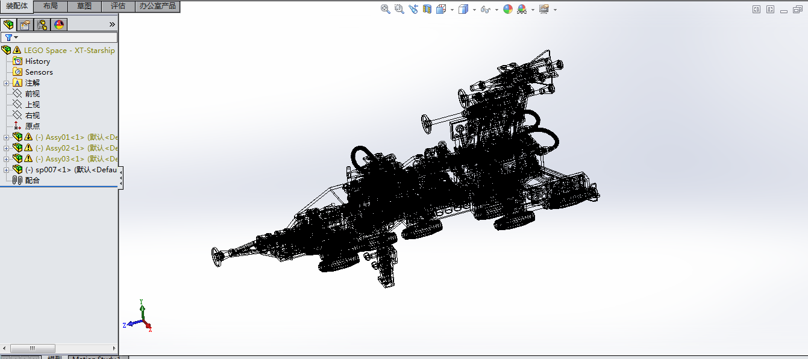Click the 原点 origin axis icon
Screen dimensions: 808x359
pos(17,126)
